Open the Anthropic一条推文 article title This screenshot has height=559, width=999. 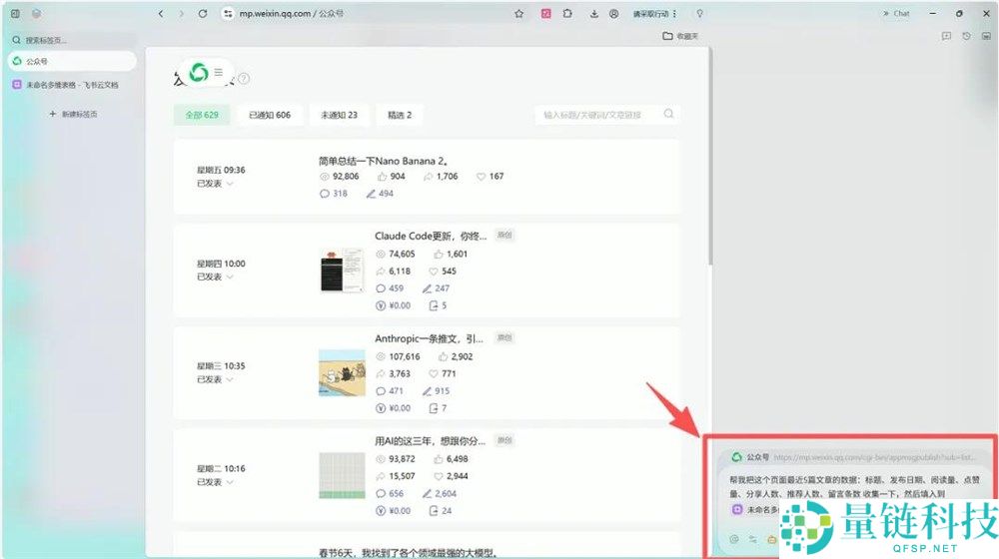pos(429,338)
